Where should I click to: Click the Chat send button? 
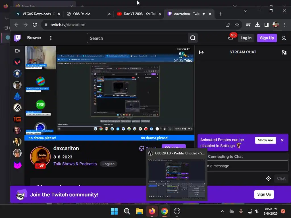coord(281,178)
